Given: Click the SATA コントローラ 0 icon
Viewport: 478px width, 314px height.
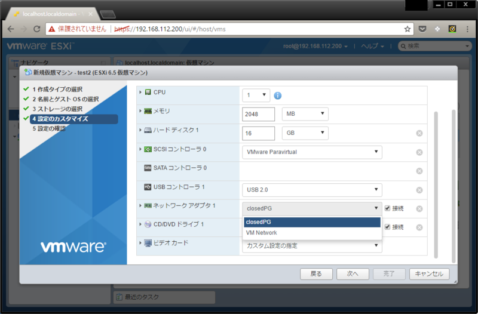Looking at the screenshot, I should point(148,168).
